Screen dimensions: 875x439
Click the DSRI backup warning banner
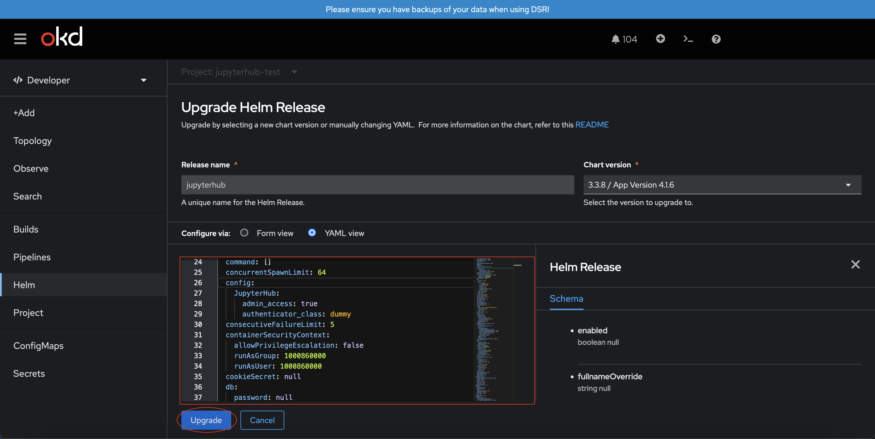(x=437, y=9)
